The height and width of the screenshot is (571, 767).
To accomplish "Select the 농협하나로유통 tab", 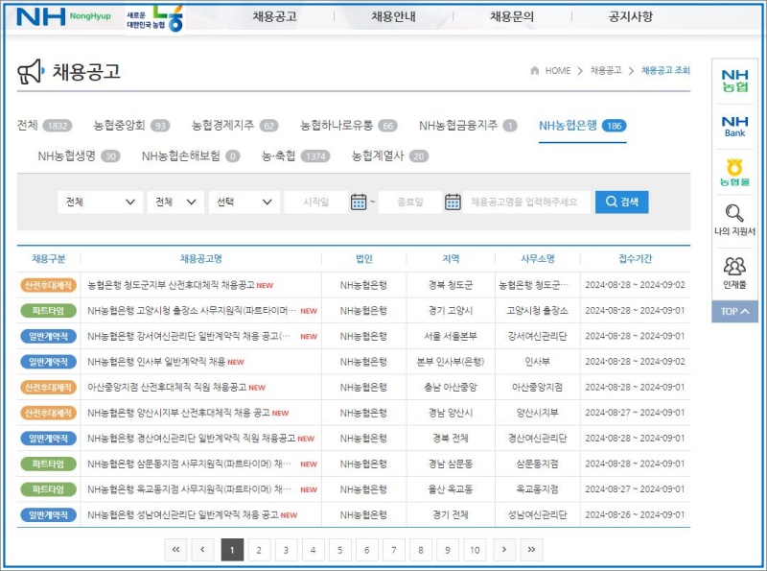I will point(349,126).
